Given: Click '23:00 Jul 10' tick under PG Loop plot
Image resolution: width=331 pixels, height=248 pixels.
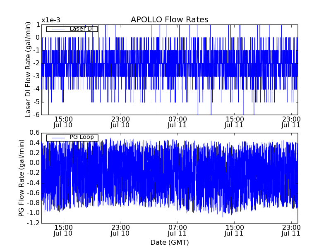Looking at the screenshot, I should click(x=120, y=231).
